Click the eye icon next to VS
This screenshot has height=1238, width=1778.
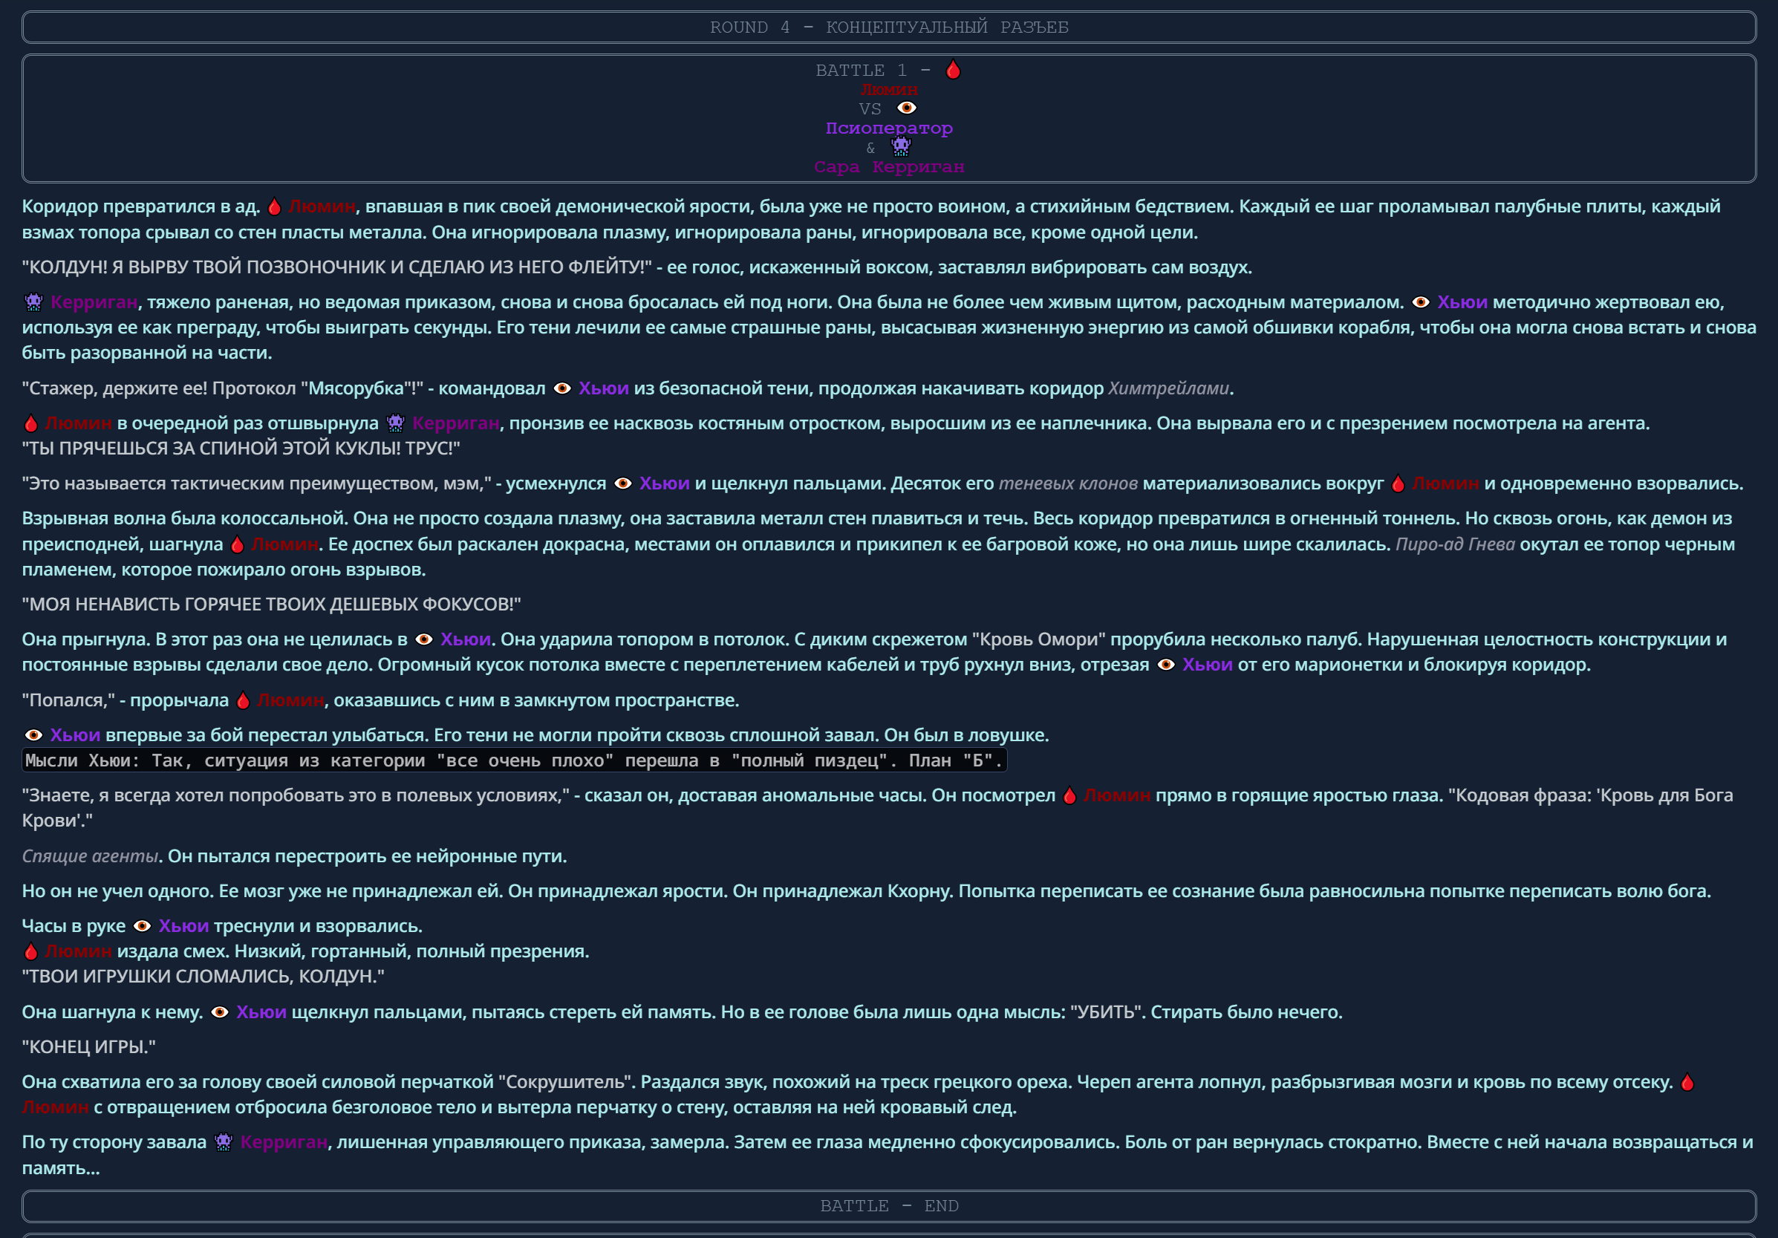pyautogui.click(x=907, y=108)
